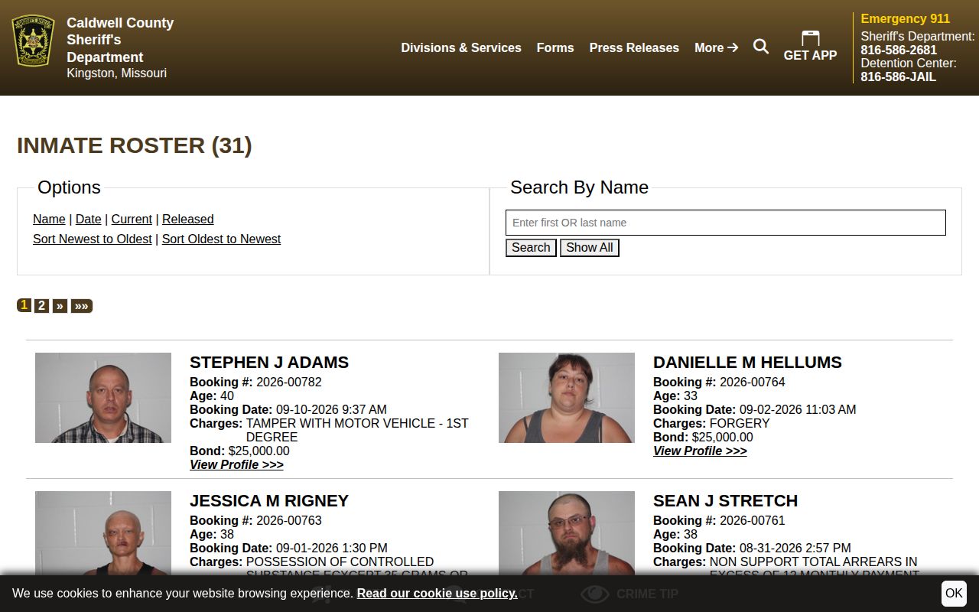
Task: Click Detention Center number 816-586-JAIL
Action: pyautogui.click(x=898, y=76)
